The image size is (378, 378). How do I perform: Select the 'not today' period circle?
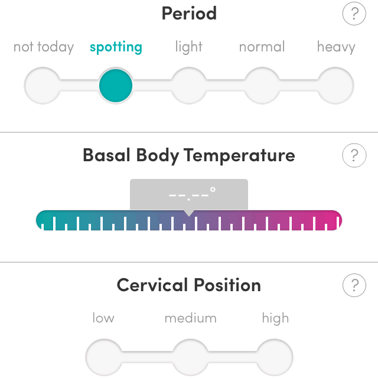tap(43, 86)
